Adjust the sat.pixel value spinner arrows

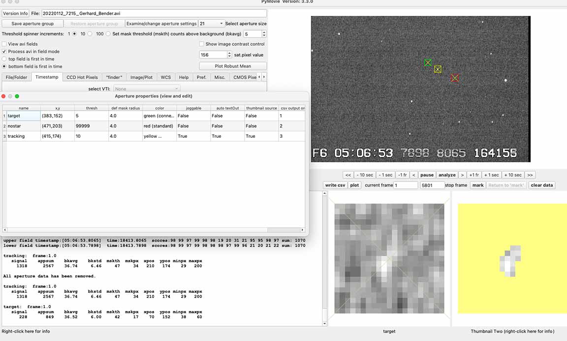point(229,55)
